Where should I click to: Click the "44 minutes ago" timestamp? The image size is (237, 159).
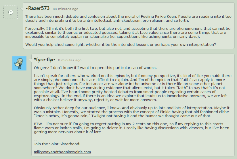click(x=65, y=9)
